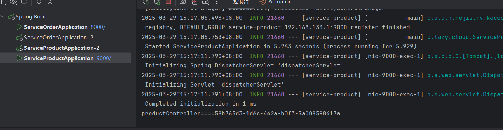This screenshot has height=130, width=503.
Task: Expand all services in the tree
Action: pyautogui.click(x=39, y=2)
